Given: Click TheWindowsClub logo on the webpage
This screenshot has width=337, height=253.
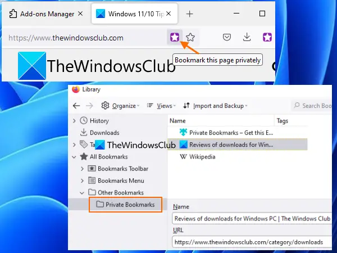Looking at the screenshot, I should 97,66.
